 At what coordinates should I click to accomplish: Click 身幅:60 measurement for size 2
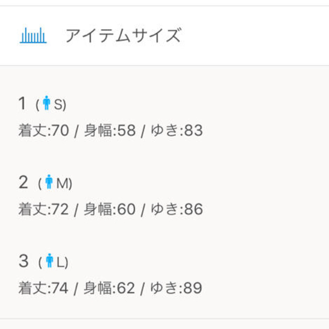tap(109, 209)
